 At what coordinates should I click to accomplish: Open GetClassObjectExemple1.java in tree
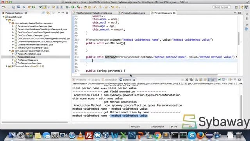33,35
